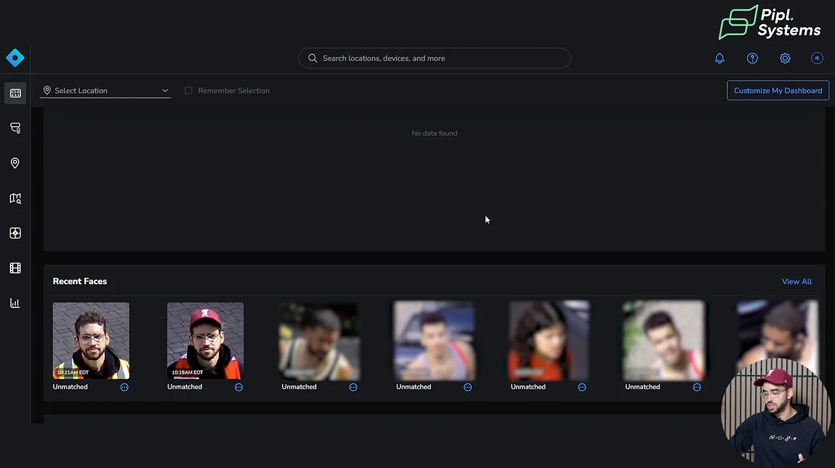Click the blue diamond home logo
The image size is (835, 468).
point(15,58)
